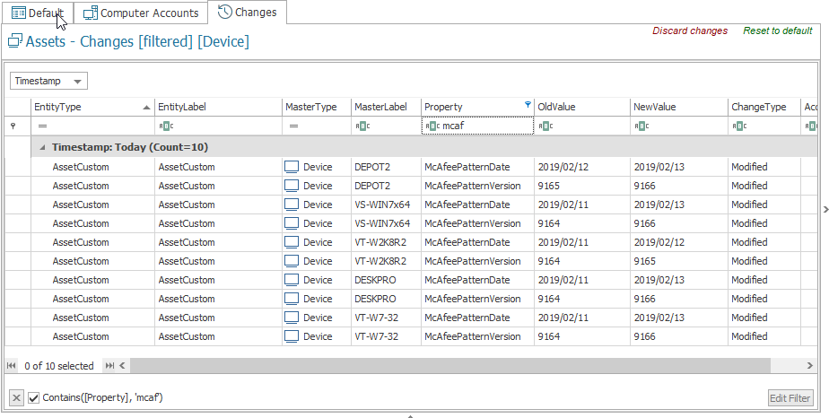Click Device icon in VS-WIN7x64 McAfeePatternVersion row

click(x=292, y=223)
